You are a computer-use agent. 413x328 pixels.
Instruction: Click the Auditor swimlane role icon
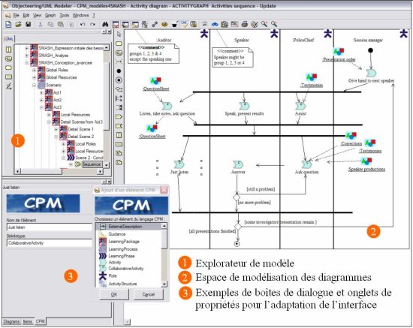pyautogui.click(x=204, y=35)
